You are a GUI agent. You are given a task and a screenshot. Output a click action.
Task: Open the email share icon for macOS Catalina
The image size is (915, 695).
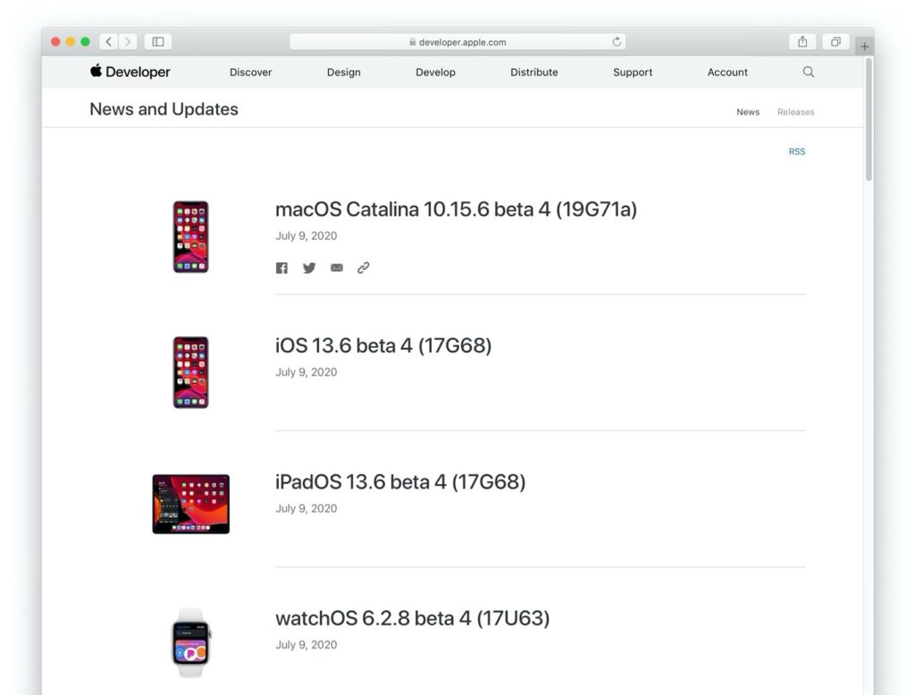point(337,267)
